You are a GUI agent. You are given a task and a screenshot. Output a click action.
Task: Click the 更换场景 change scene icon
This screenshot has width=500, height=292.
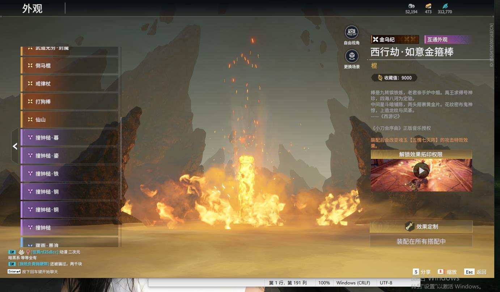(x=351, y=56)
